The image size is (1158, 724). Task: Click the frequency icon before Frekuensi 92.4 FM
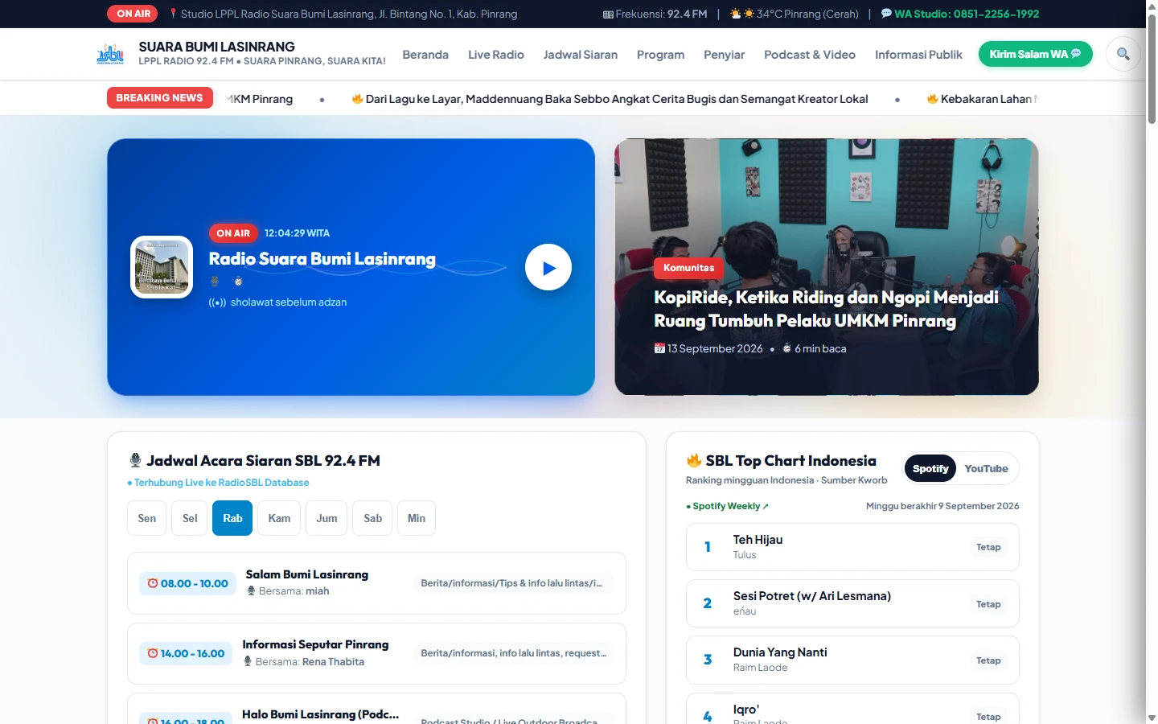pos(608,14)
